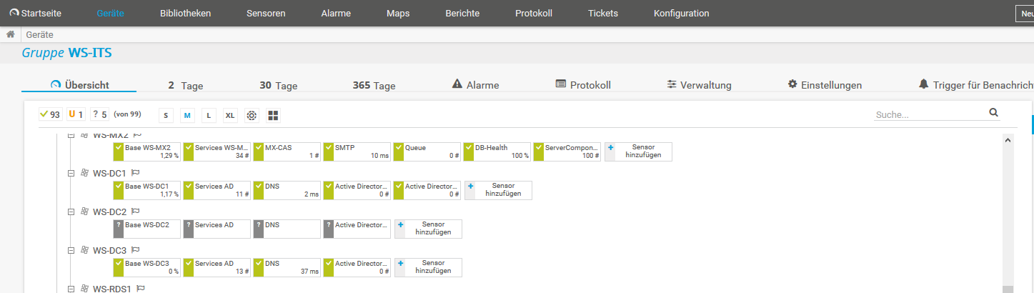Image resolution: width=1034 pixels, height=293 pixels.
Task: Open the Base WS-MX2 sensor
Action: (147, 152)
